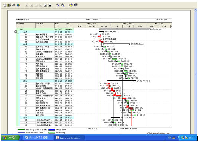Open Page Setup from toolbar
The height and width of the screenshot is (142, 198).
click(4, 5)
